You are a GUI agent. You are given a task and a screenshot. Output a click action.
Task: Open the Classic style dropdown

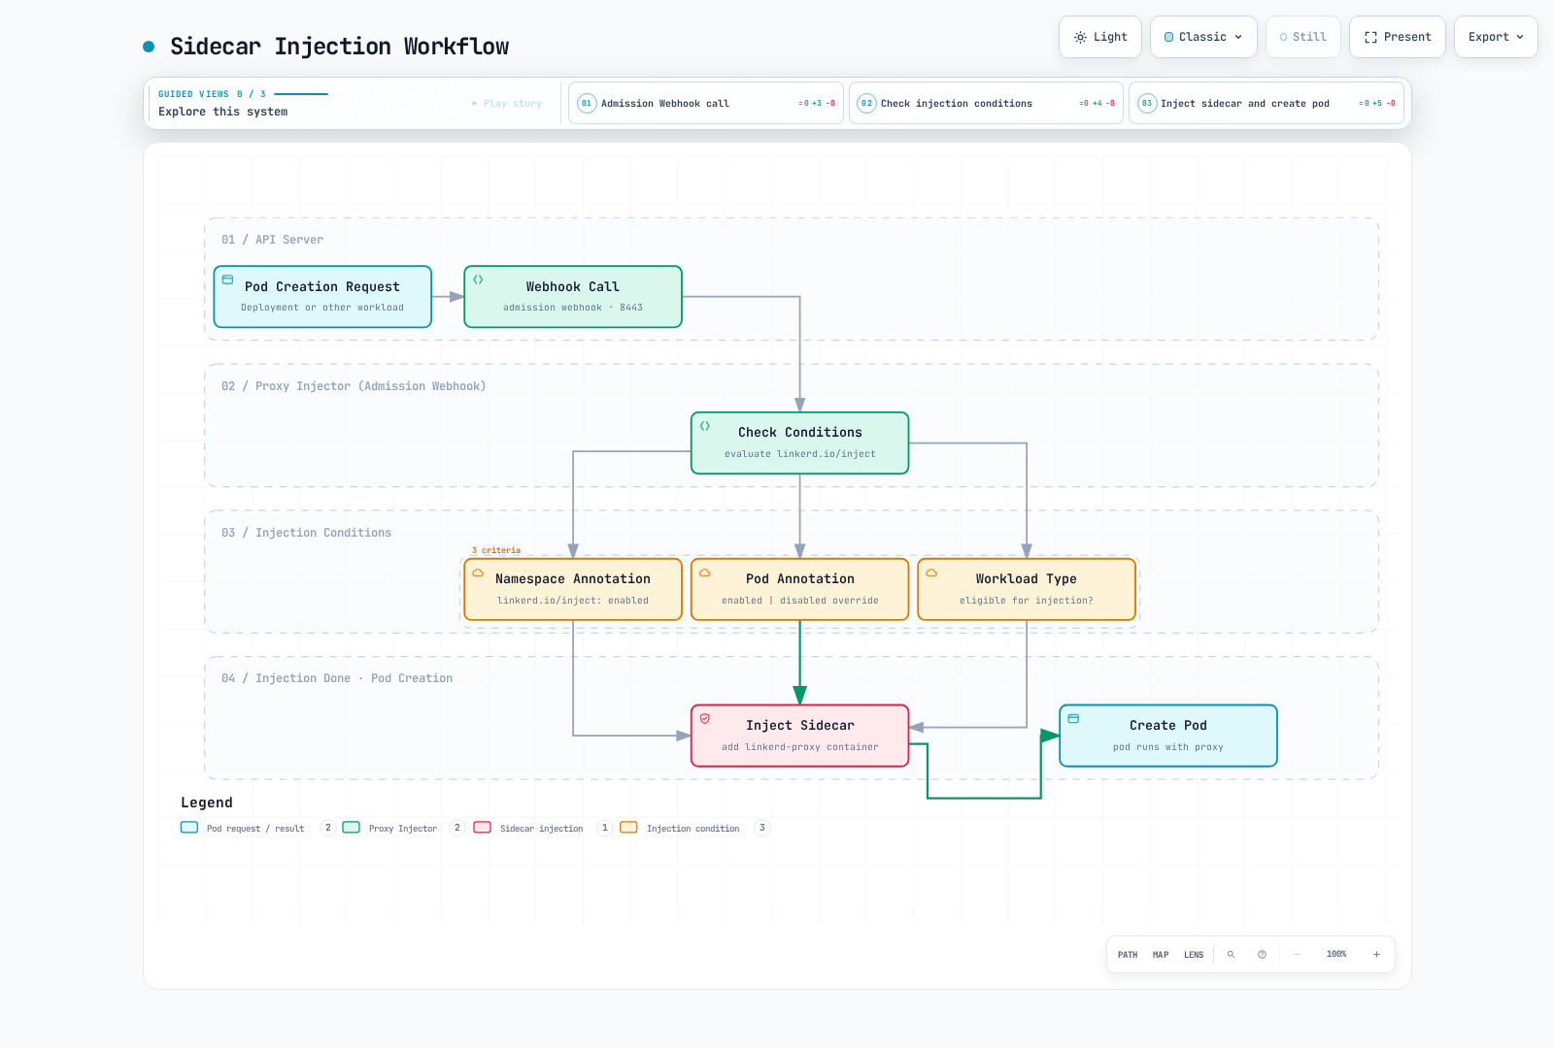[1203, 37]
